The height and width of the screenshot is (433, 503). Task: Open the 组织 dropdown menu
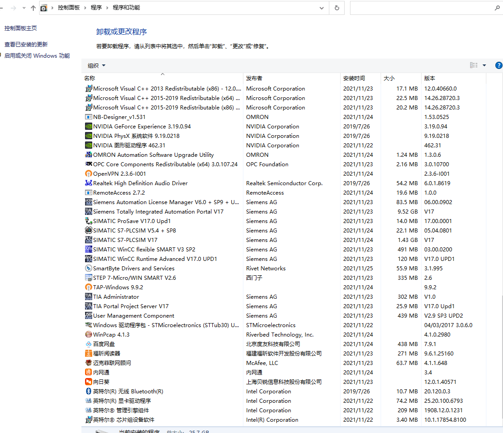[x=97, y=65]
